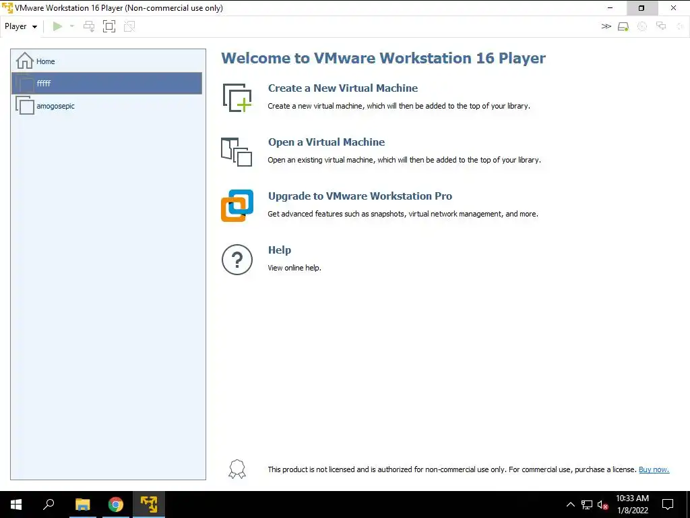Click the Unity mode toolbar icon
This screenshot has height=518, width=690.
tap(129, 26)
